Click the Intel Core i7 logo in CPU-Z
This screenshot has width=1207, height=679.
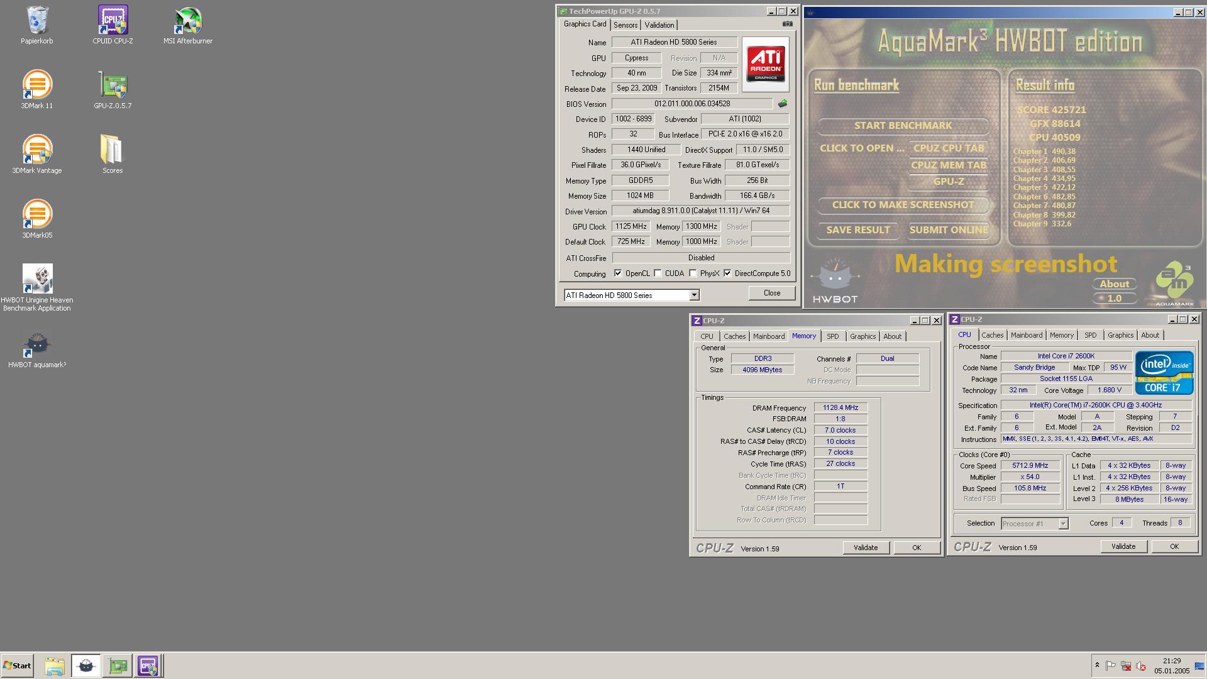coord(1164,373)
